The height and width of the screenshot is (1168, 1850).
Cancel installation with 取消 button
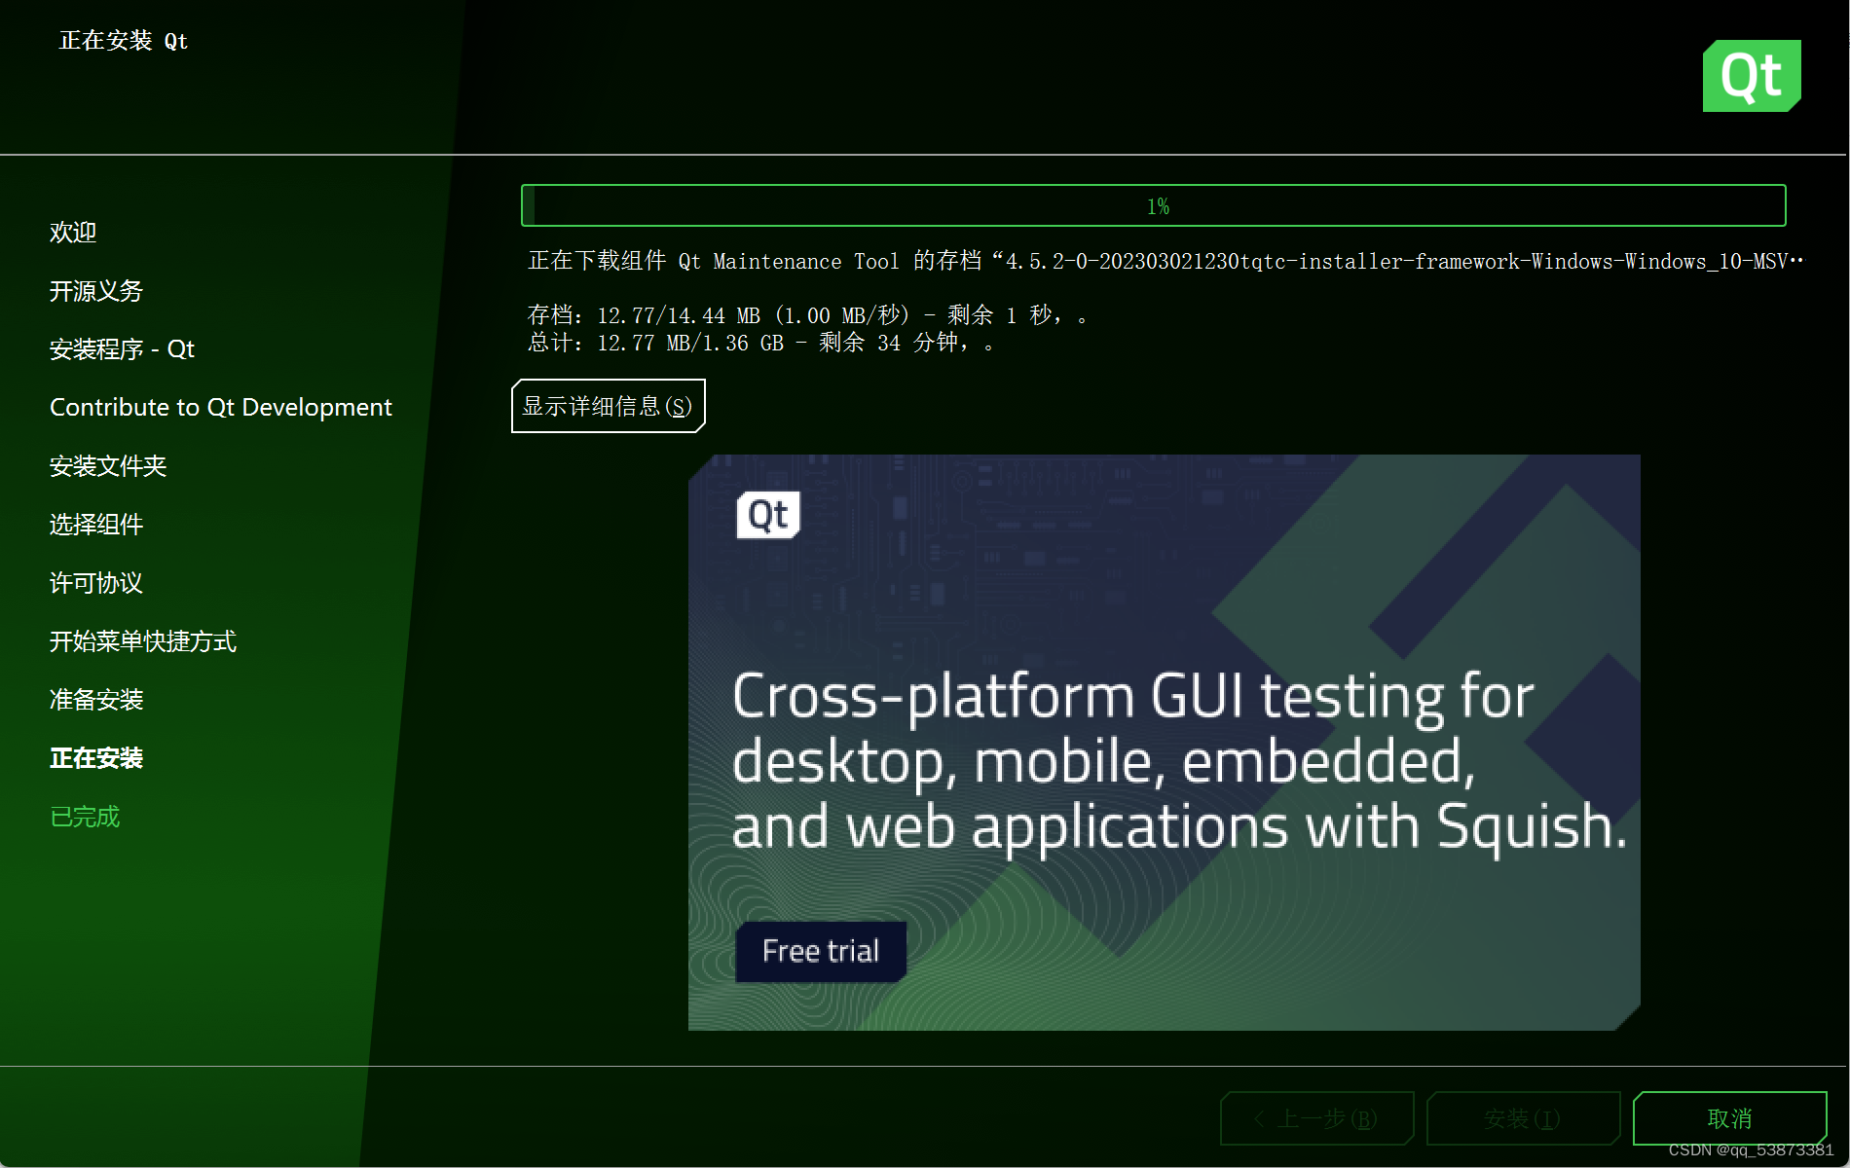point(1729,1118)
